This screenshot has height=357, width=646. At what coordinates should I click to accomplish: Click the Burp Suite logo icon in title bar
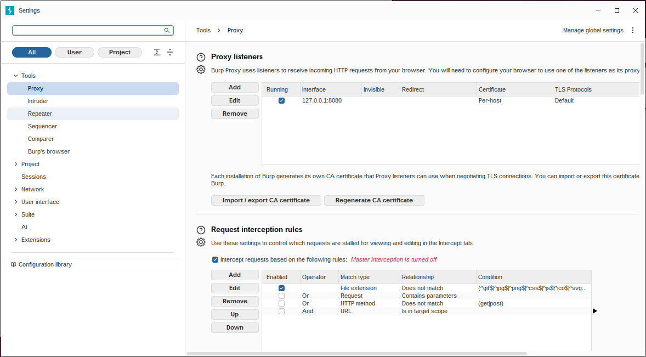coord(10,10)
